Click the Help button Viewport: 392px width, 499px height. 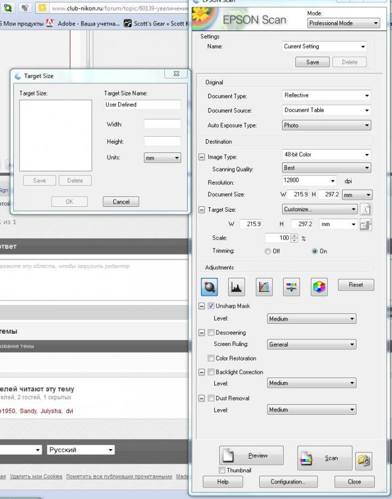coord(223,481)
